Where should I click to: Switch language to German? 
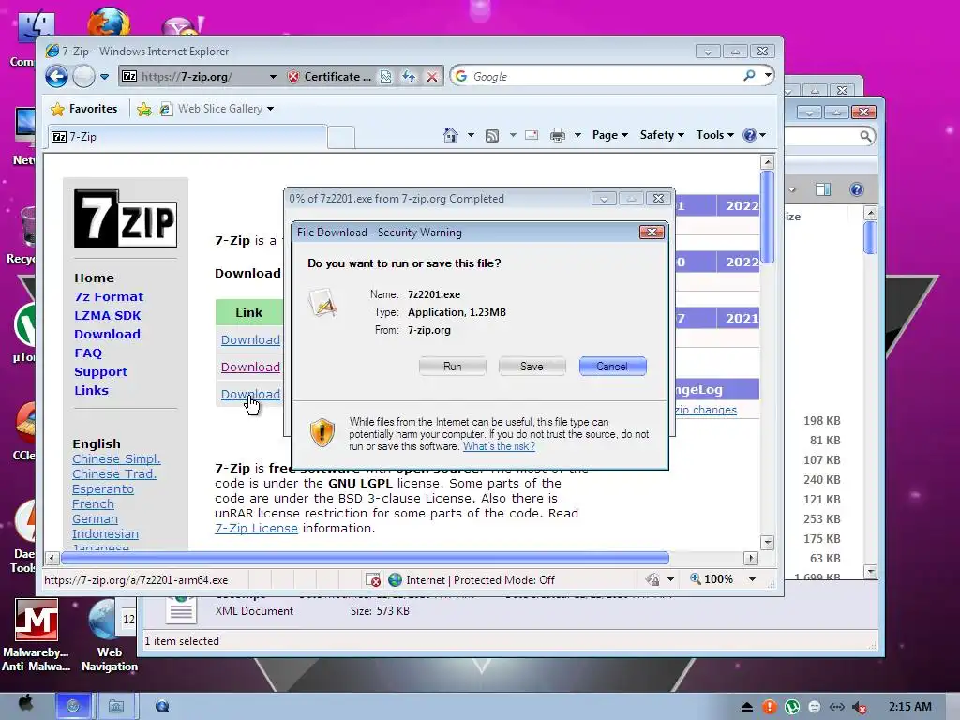(x=95, y=519)
